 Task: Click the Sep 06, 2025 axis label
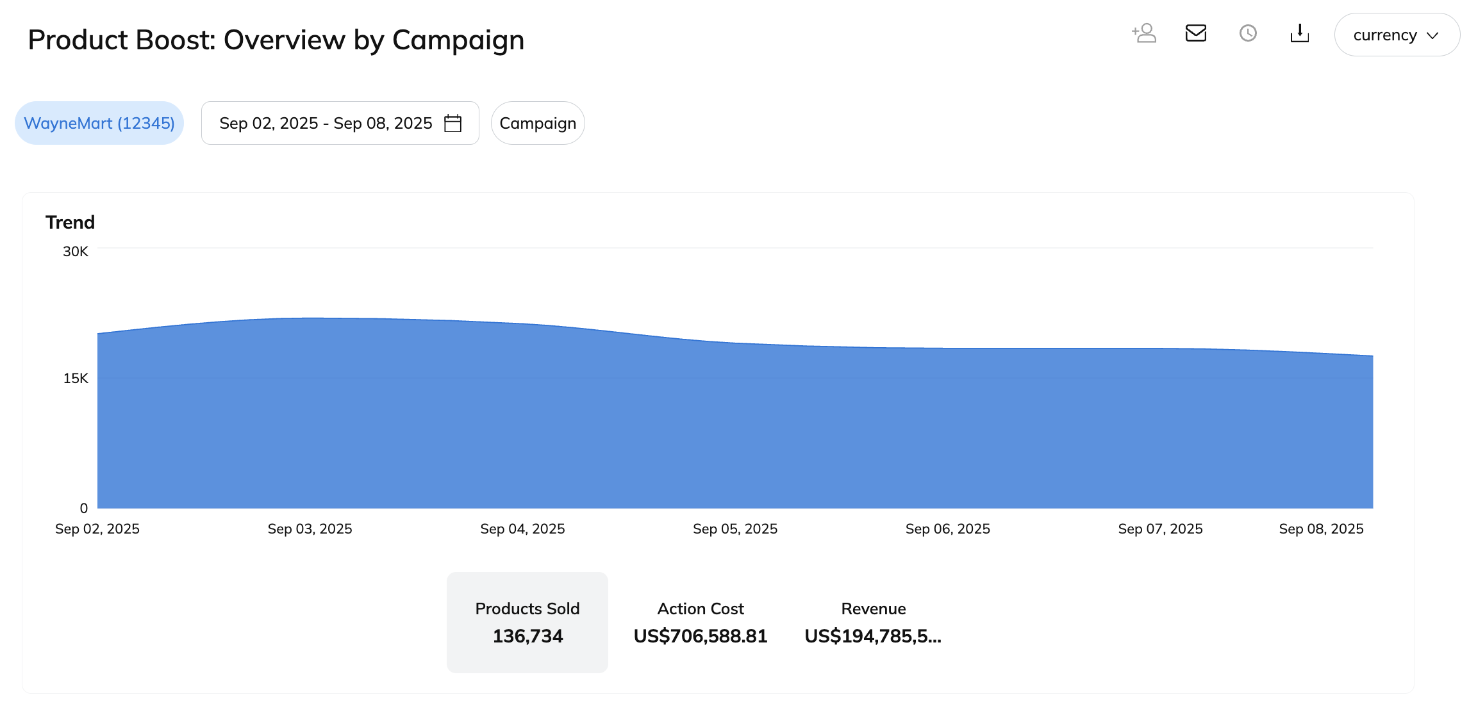pos(948,528)
